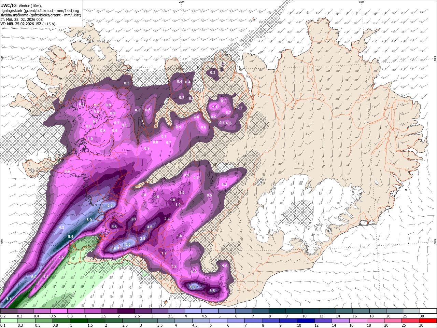Click the "4.2" precipitation value on the map

pyautogui.click(x=62, y=227)
